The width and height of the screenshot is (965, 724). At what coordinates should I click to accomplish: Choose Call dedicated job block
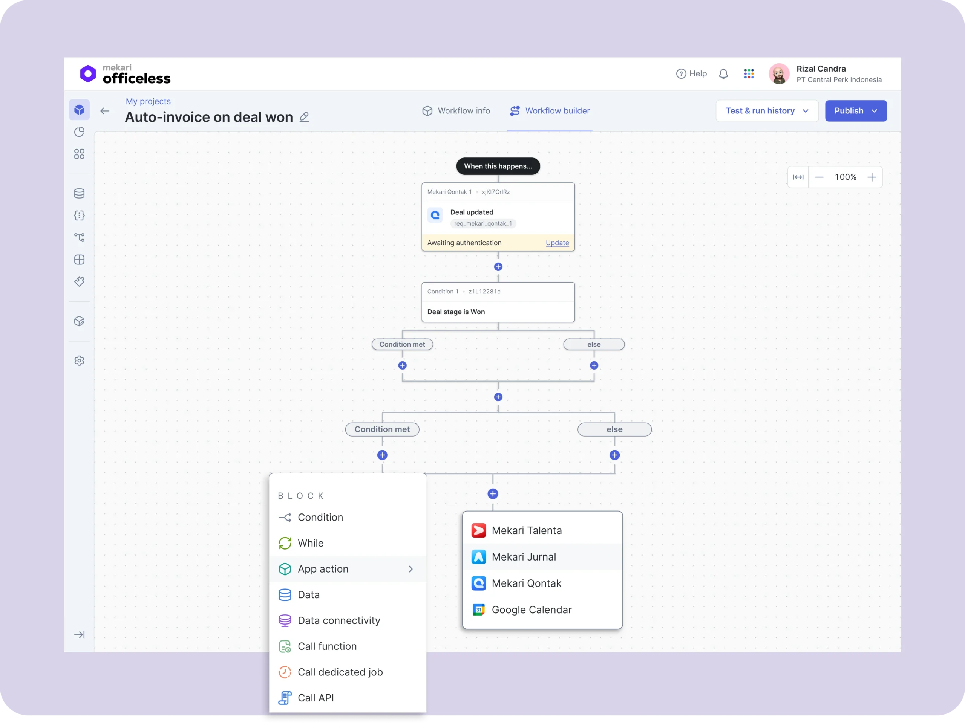[x=347, y=672]
